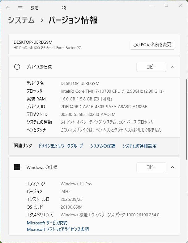Select device name value DESKTOP-UEREG9M in specs
188x243 pixels.
(x=80, y=84)
